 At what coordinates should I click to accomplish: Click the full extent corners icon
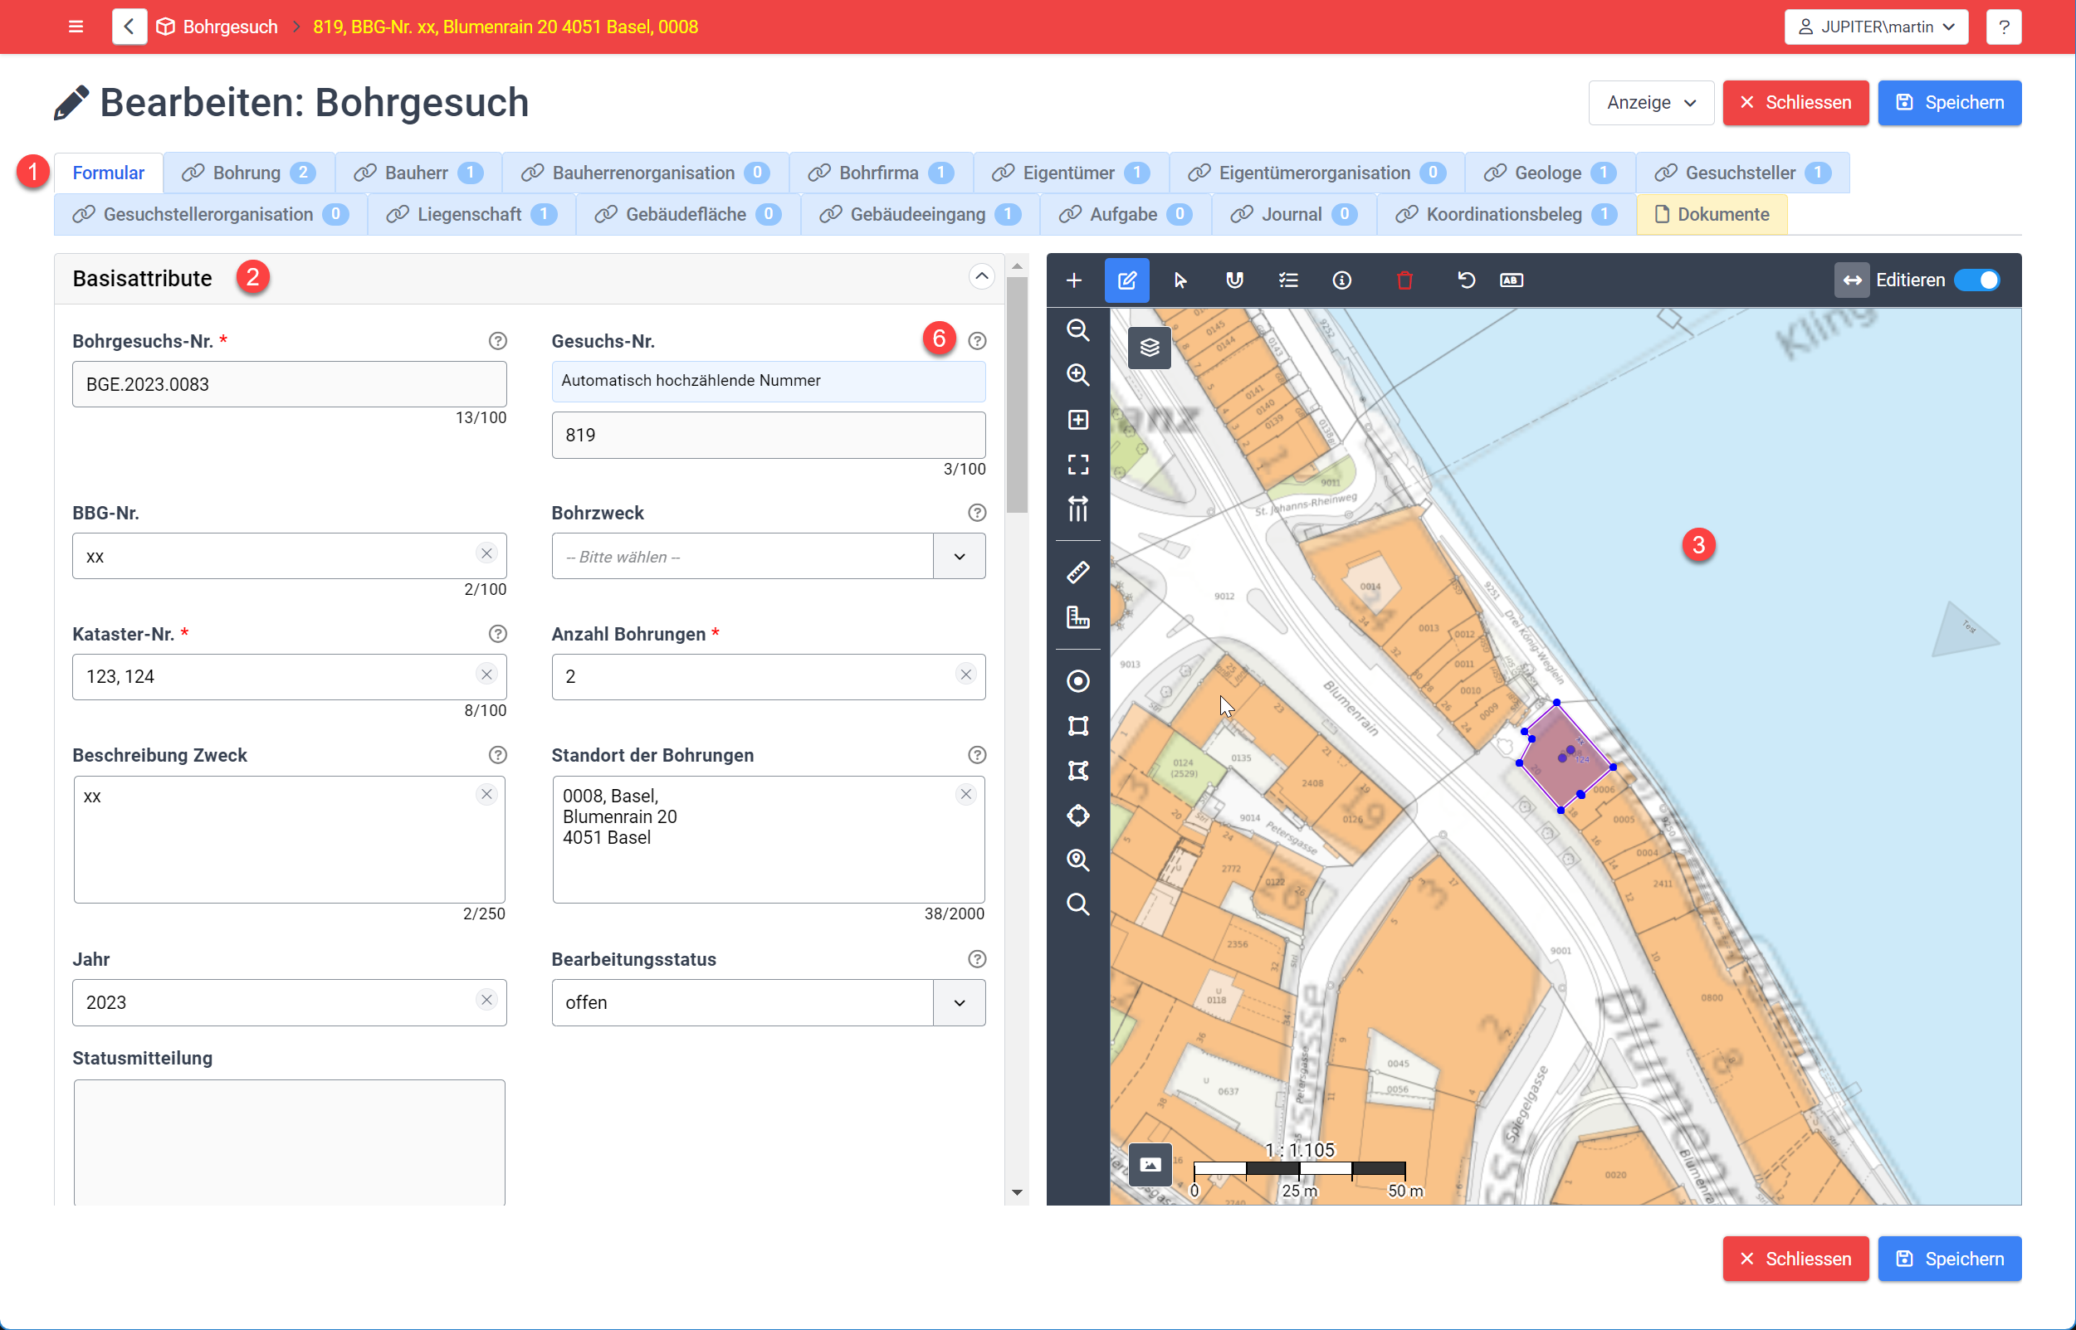tap(1077, 465)
